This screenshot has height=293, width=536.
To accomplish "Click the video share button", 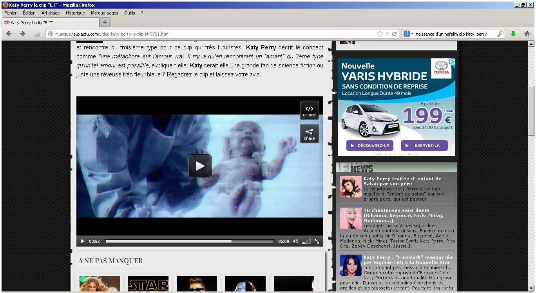I will point(309,134).
